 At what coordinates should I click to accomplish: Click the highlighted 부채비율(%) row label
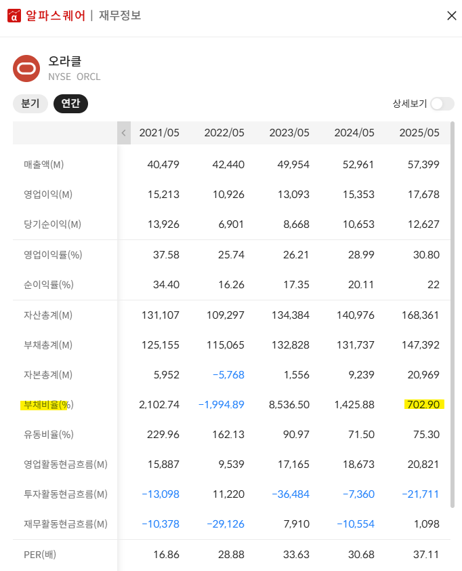[47, 405]
